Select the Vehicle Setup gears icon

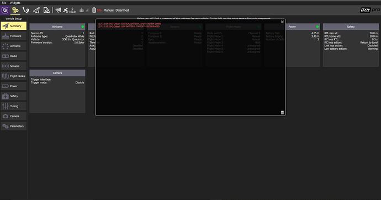click(15, 10)
